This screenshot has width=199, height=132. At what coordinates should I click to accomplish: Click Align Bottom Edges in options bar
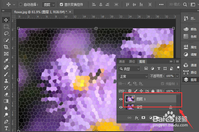tap(141, 5)
